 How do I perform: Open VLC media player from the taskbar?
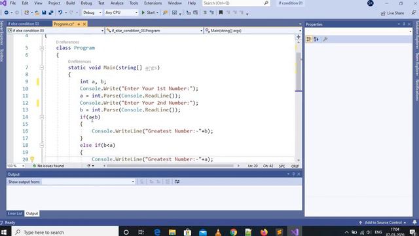[x=218, y=232]
